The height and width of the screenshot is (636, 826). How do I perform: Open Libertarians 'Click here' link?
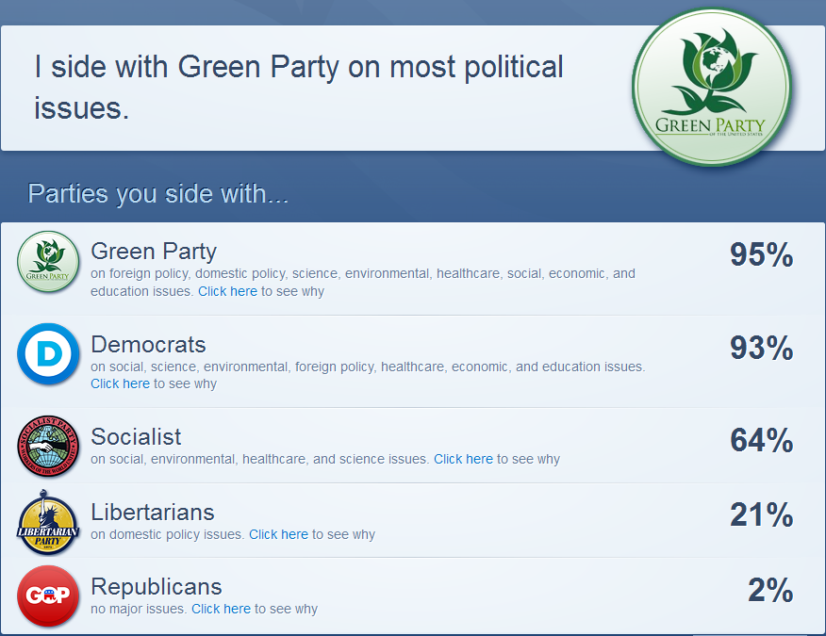click(x=279, y=534)
